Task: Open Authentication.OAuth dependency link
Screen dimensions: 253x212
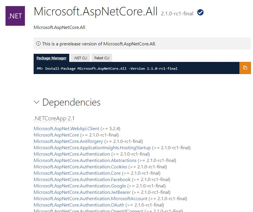Action: point(79,205)
